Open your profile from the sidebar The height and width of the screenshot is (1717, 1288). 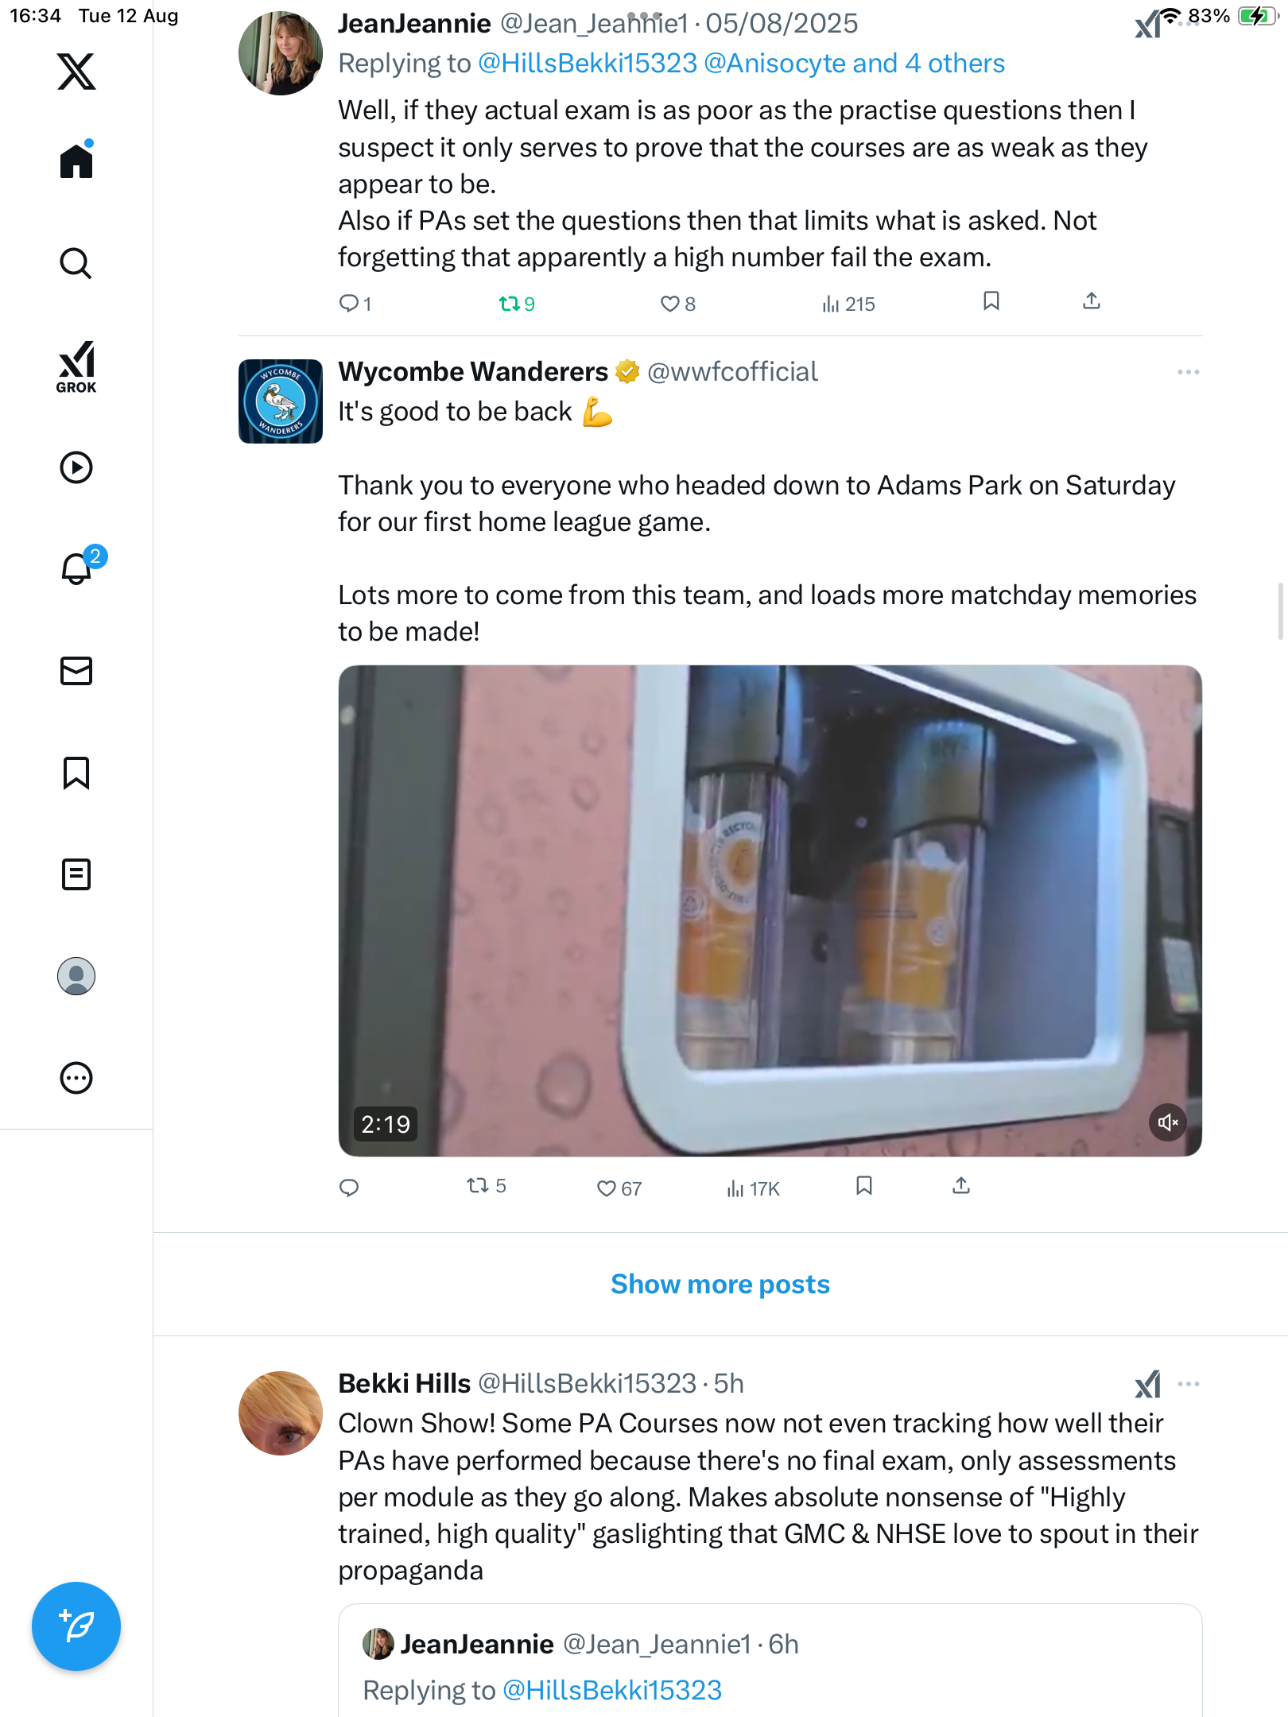[x=76, y=976]
